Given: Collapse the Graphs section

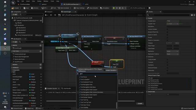Looking at the screenshot, I should (x=12, y=46).
